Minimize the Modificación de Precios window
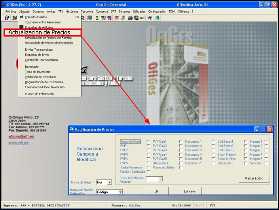 click(257, 129)
